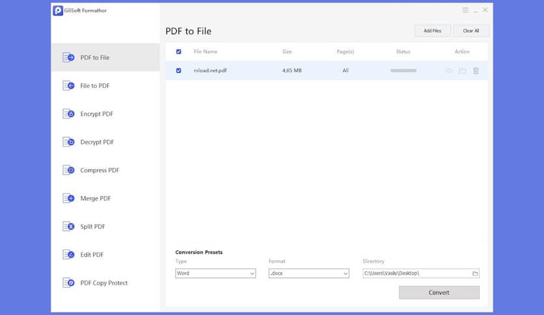Select PDF Copy Protect in sidebar
544x315 pixels.
[105, 282]
